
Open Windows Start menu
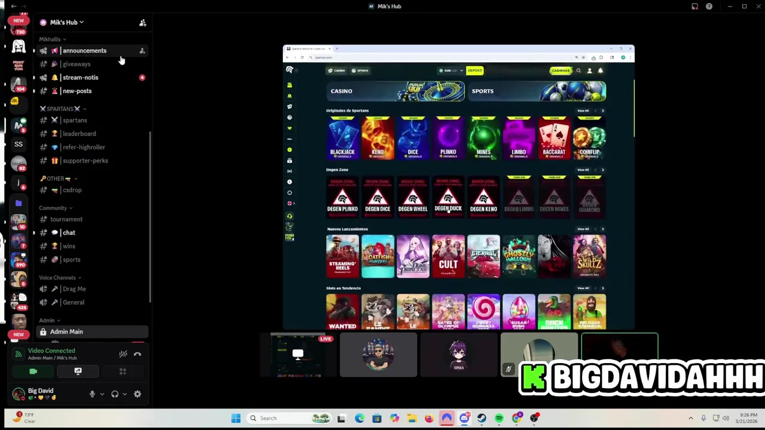coord(236,418)
